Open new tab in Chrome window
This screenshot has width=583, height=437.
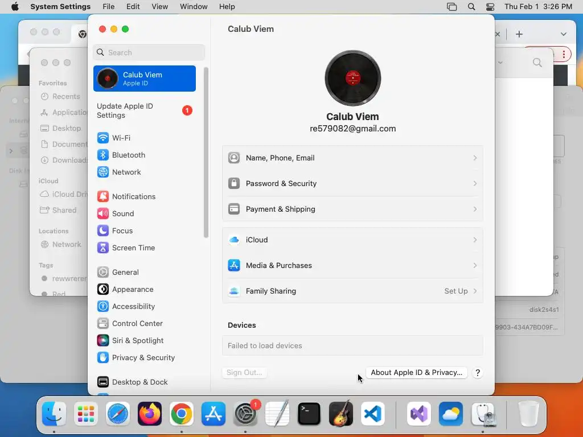pos(519,34)
